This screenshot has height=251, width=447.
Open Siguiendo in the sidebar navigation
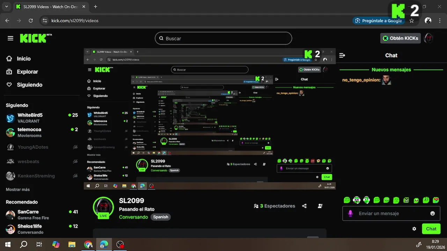(x=30, y=85)
